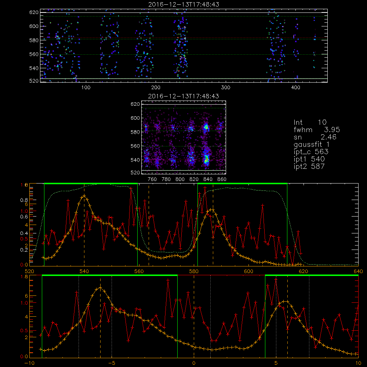Select the 'ipt1 540' parameter line
367x367 pixels.
pos(309,159)
